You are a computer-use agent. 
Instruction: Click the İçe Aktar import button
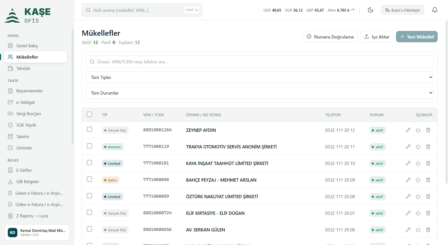[x=377, y=37]
